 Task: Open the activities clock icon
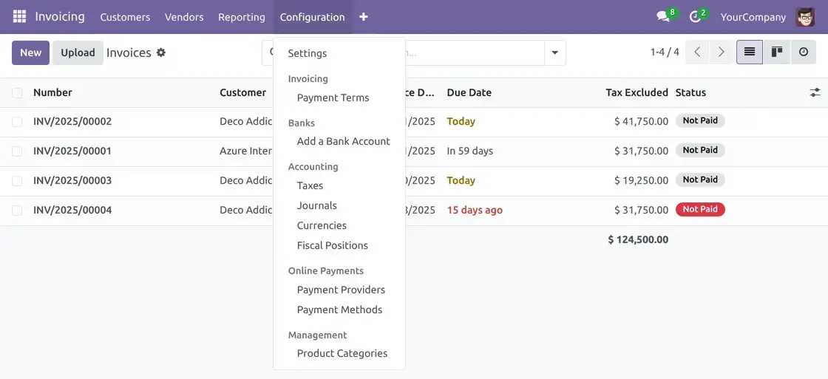click(695, 17)
